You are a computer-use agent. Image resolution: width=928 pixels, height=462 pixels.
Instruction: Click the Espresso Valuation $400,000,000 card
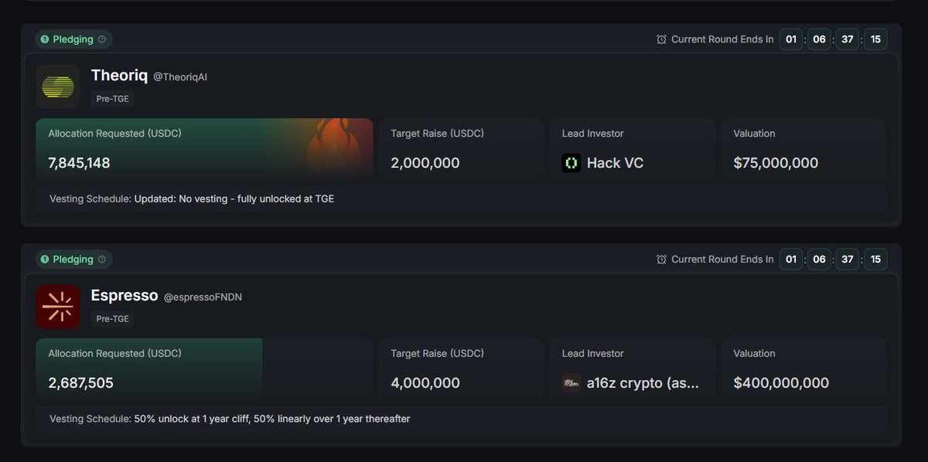pyautogui.click(x=803, y=369)
